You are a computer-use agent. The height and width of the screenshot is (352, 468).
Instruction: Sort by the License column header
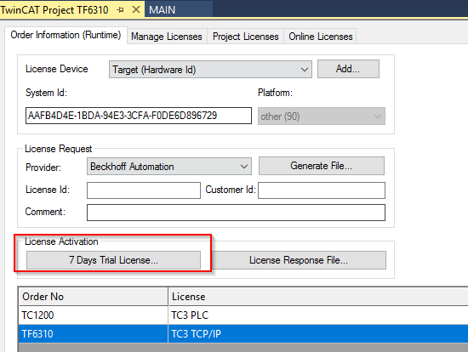tap(318, 297)
